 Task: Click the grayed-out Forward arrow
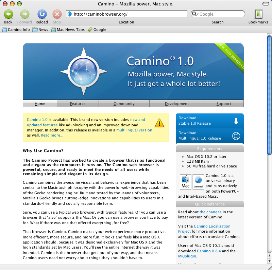(24, 15)
